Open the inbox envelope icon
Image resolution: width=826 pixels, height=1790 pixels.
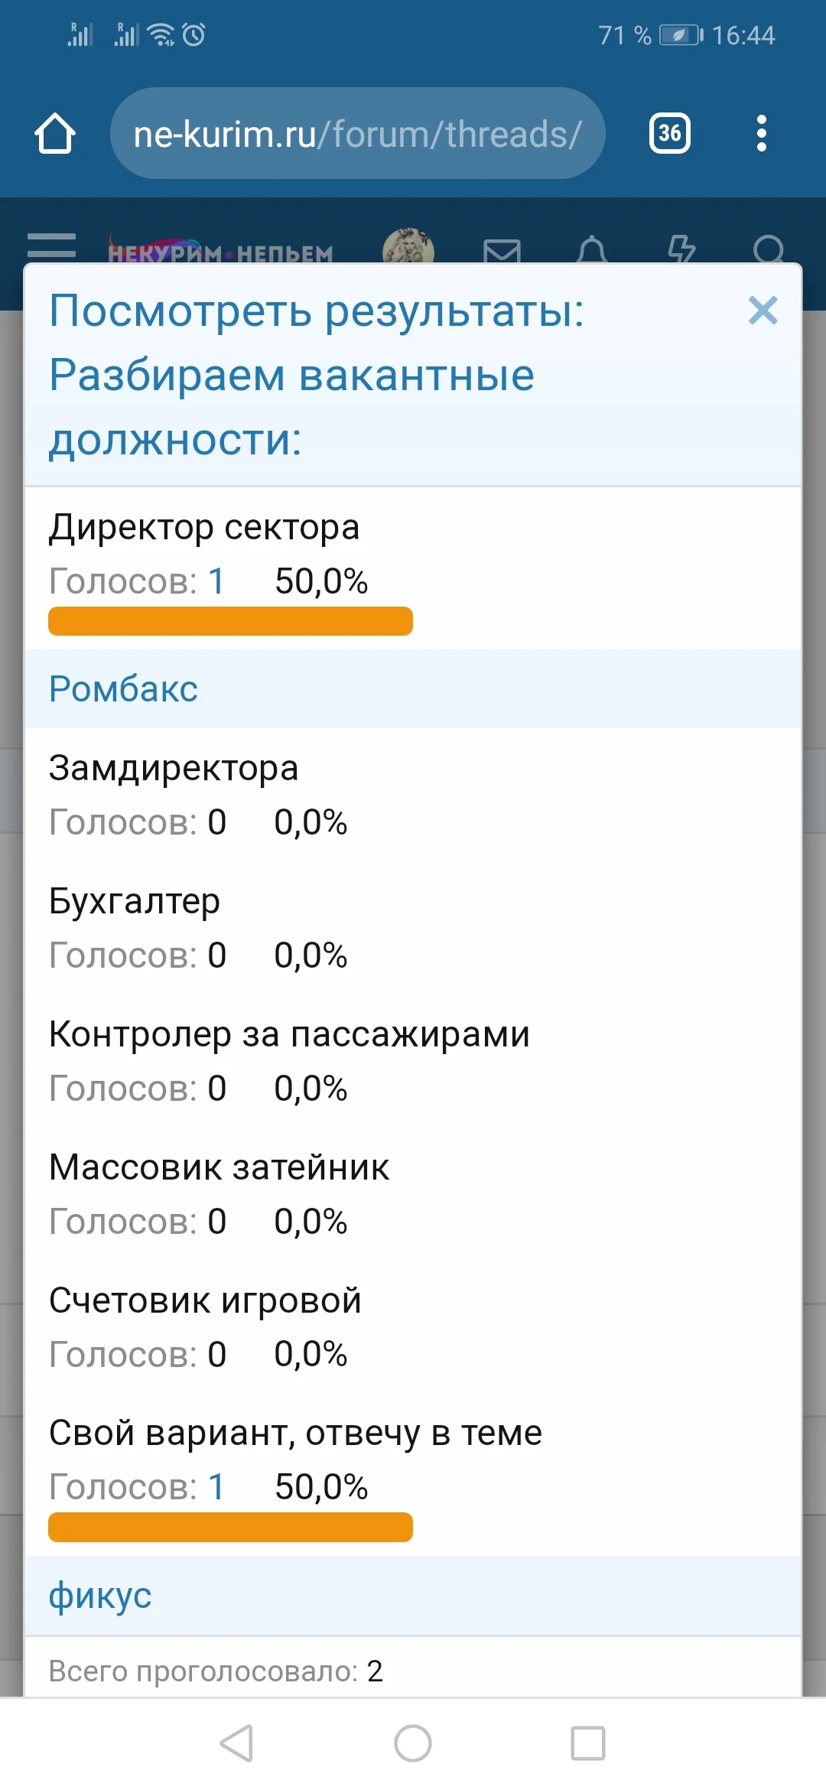pos(502,249)
